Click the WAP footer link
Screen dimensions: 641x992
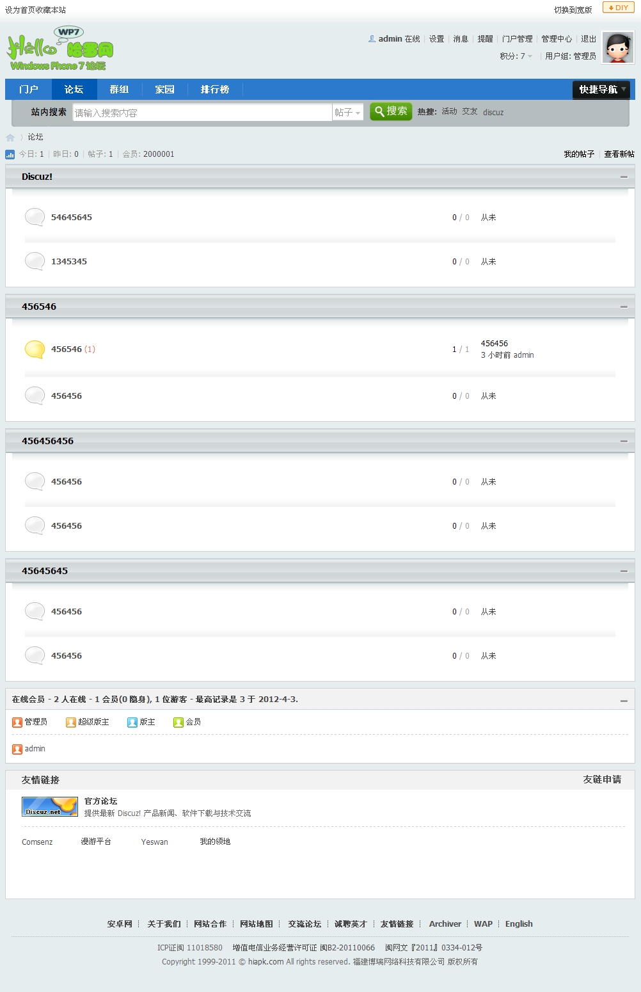click(484, 924)
